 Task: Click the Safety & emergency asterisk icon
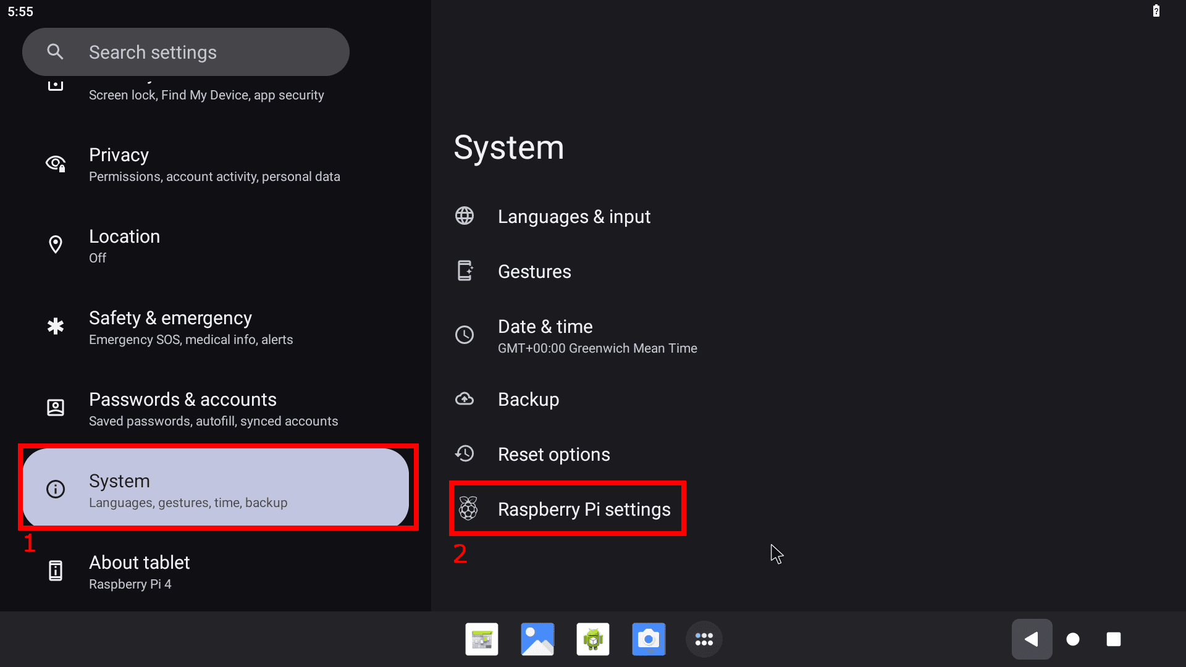coord(56,326)
